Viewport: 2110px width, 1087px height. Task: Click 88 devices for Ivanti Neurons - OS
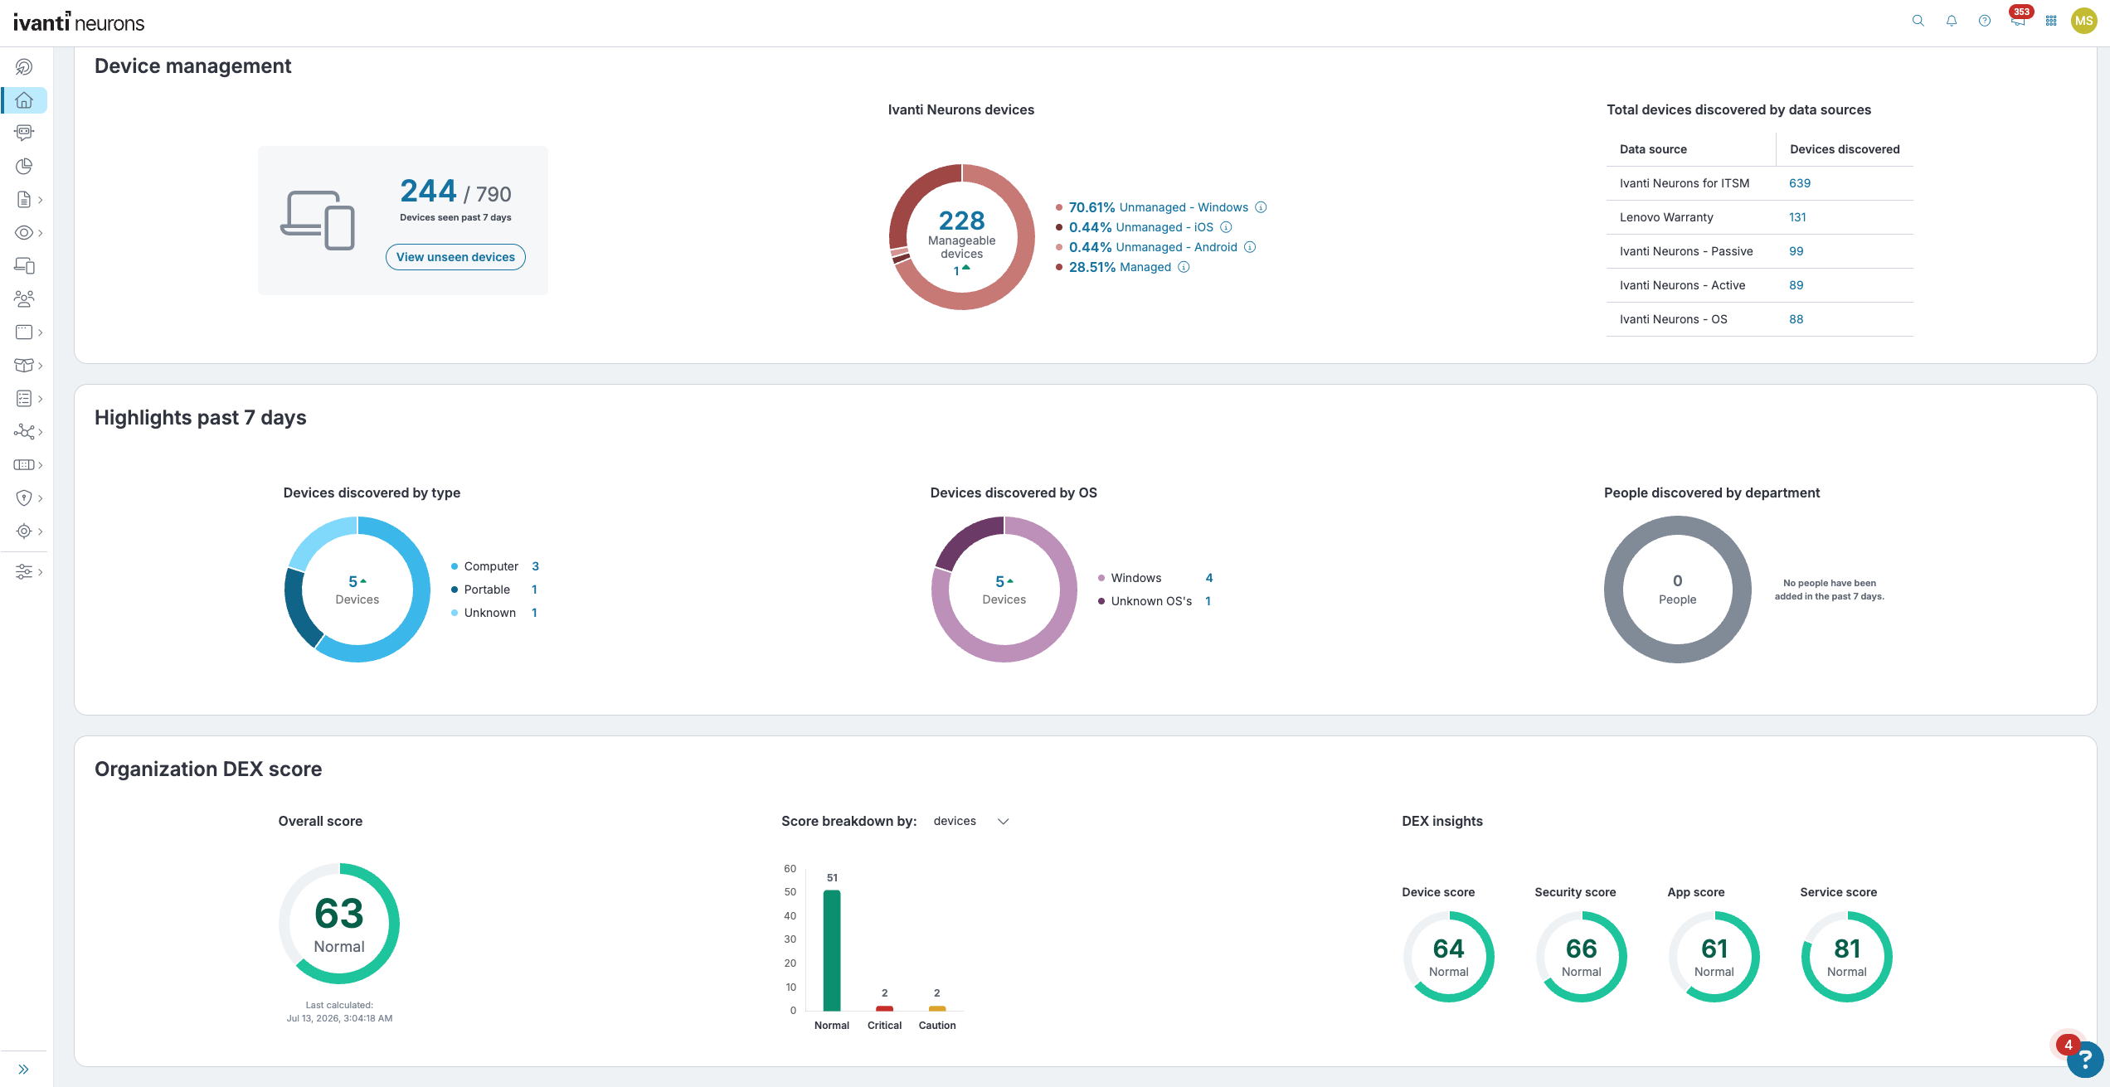tap(1796, 319)
